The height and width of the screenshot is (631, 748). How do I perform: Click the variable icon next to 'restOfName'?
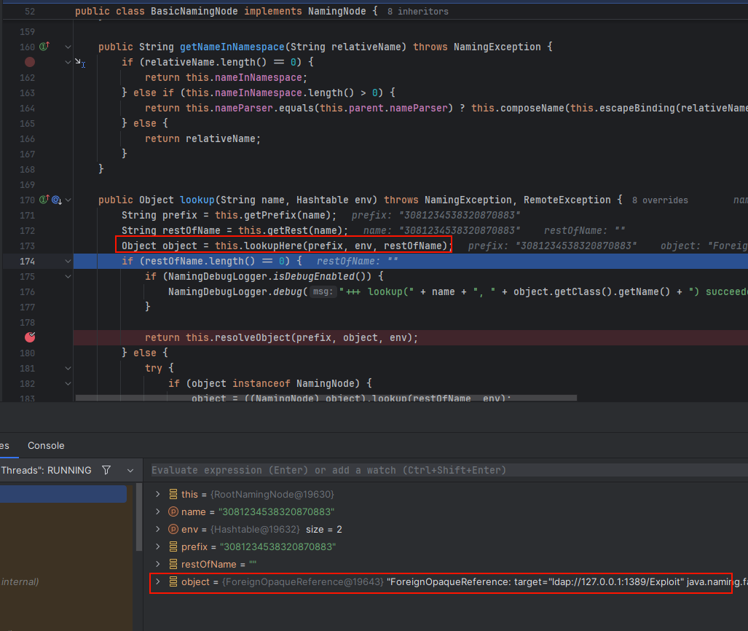coord(173,564)
